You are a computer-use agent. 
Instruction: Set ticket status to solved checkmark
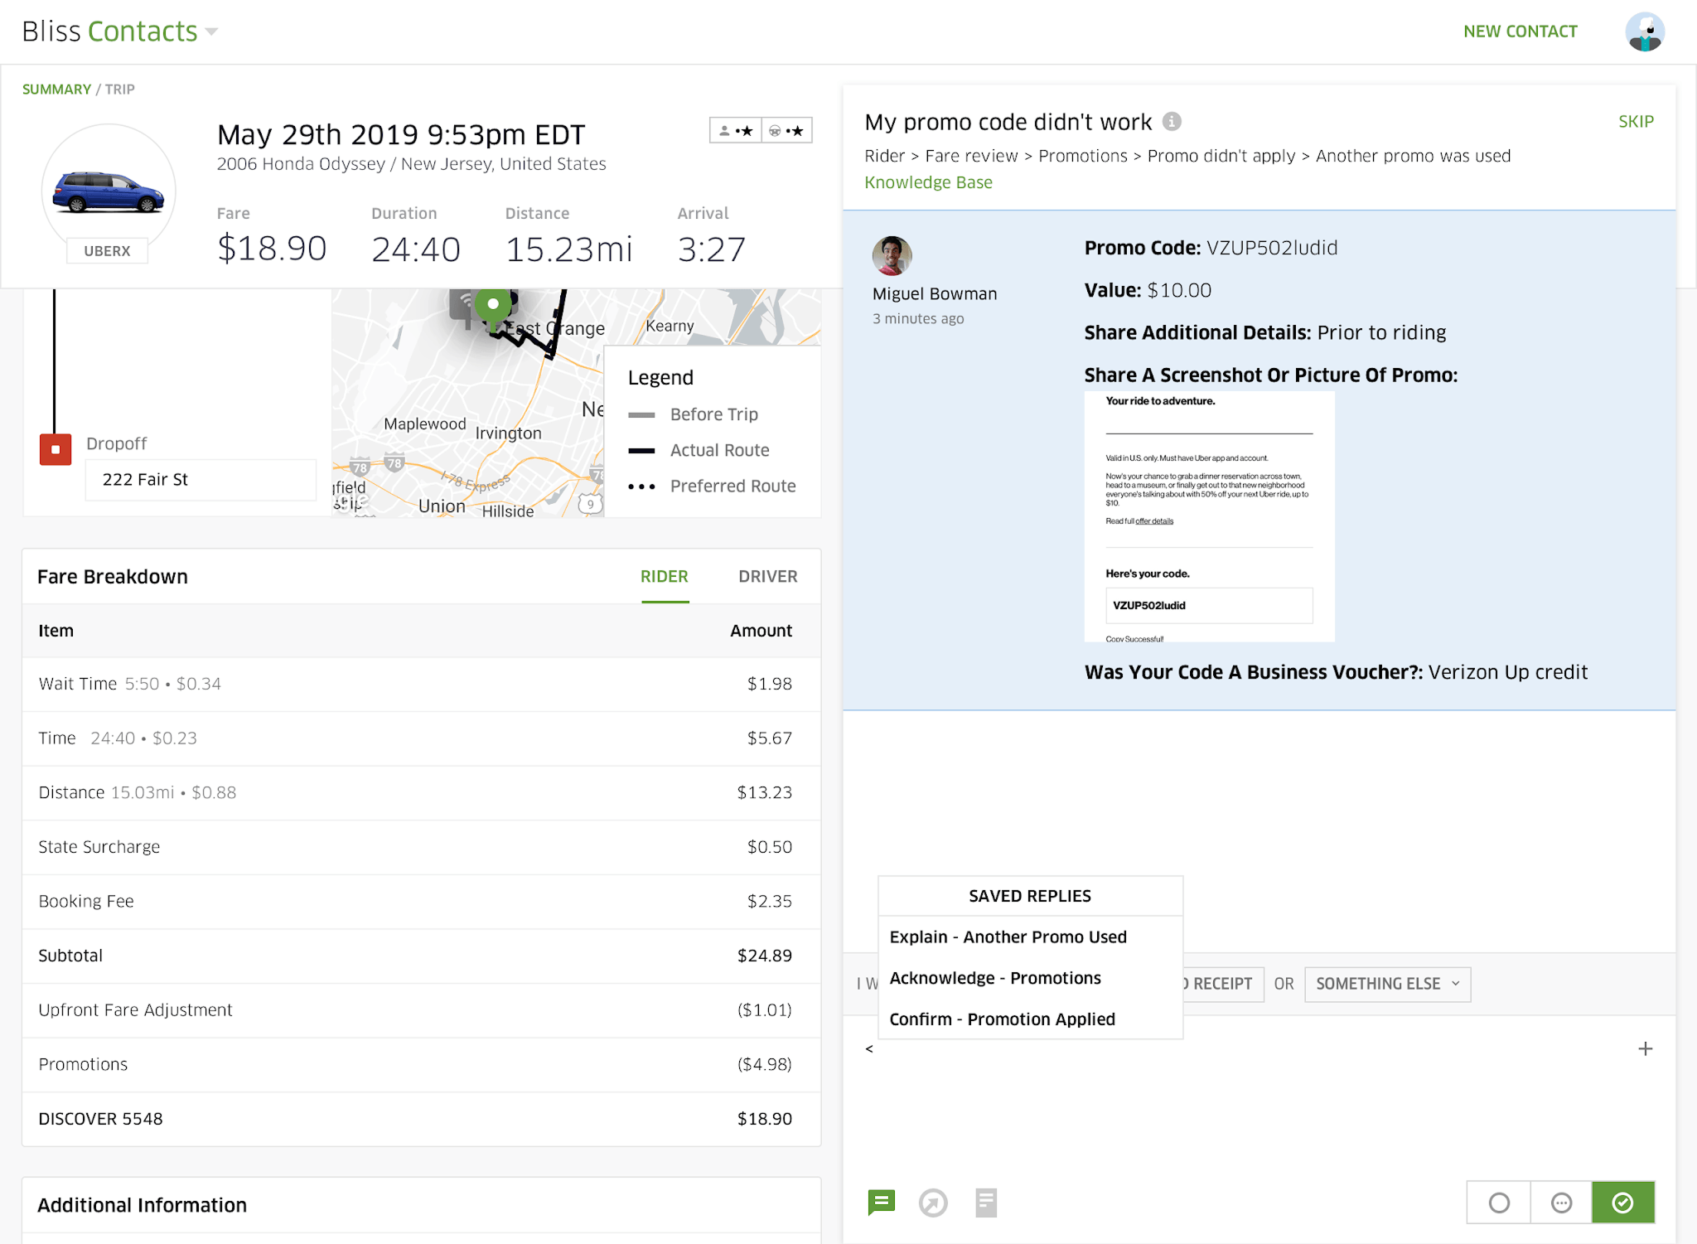point(1622,1203)
